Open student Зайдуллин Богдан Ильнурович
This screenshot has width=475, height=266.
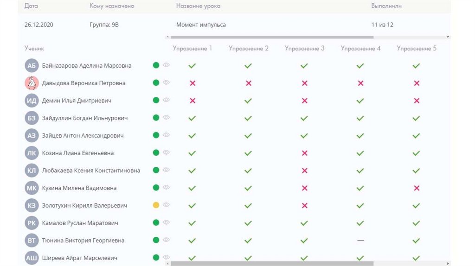coord(84,118)
